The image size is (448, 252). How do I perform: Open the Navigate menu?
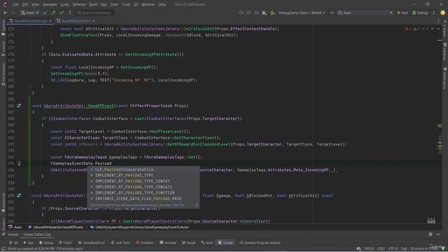click(x=50, y=5)
